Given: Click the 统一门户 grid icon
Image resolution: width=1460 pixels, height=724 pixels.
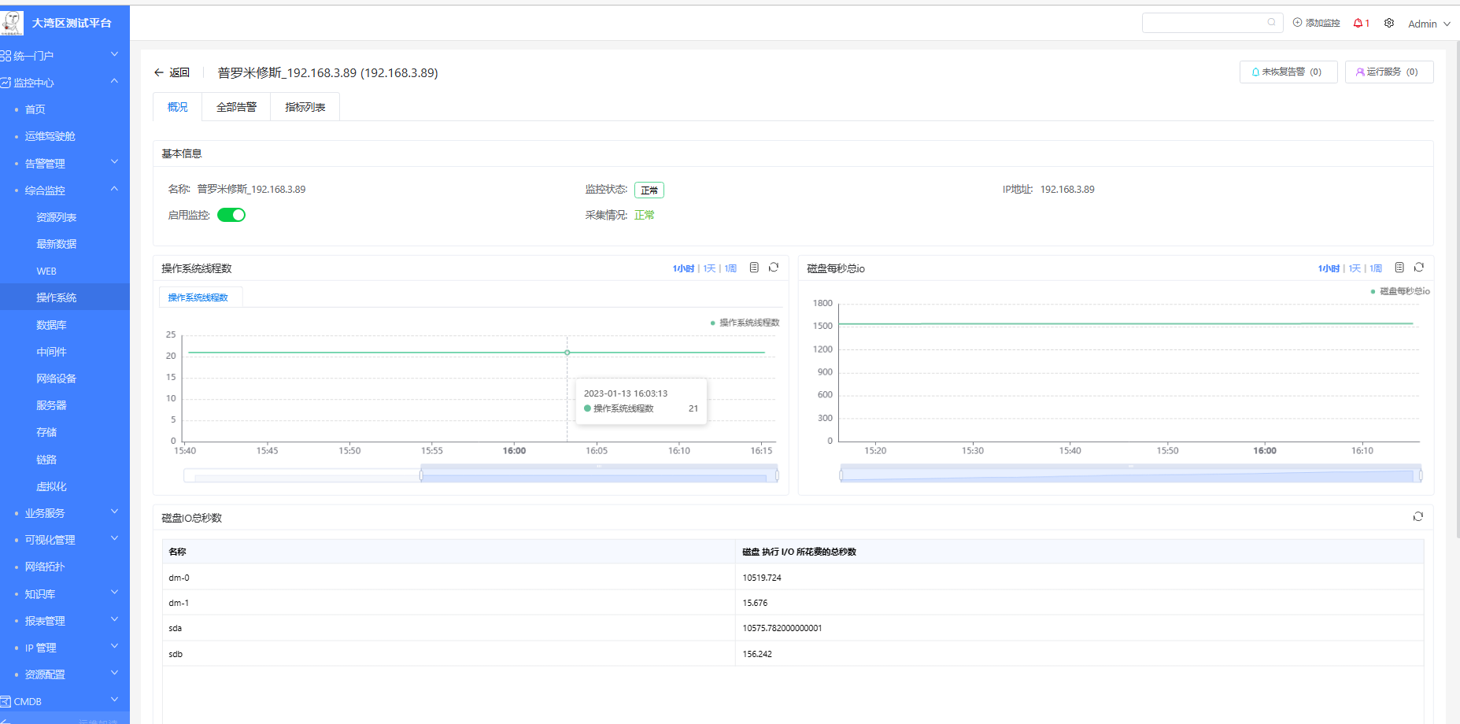Looking at the screenshot, I should (x=6, y=56).
